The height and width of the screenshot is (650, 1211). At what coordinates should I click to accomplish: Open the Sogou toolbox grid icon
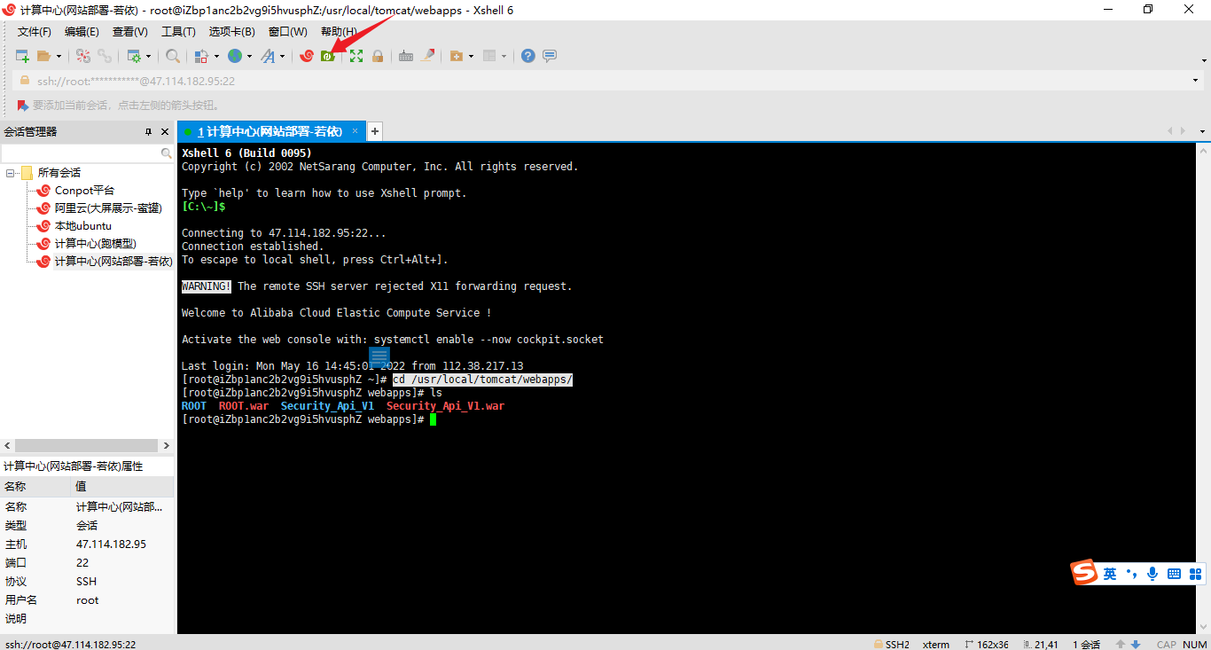(1195, 574)
